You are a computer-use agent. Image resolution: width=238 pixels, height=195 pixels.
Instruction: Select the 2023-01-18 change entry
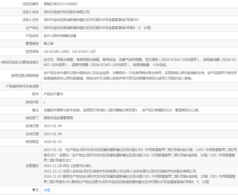[140, 155]
